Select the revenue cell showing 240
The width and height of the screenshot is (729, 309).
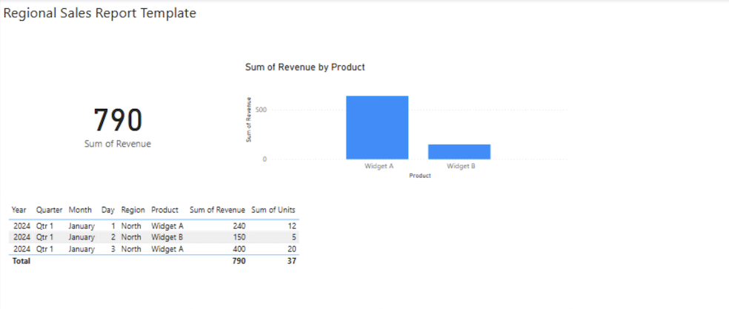(x=238, y=226)
